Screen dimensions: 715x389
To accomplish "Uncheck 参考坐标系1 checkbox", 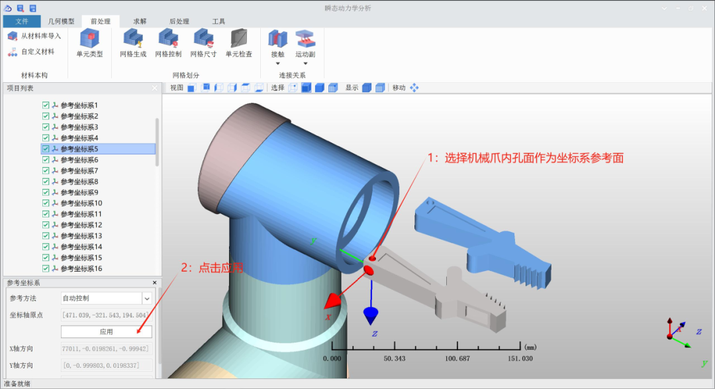I will (x=46, y=105).
